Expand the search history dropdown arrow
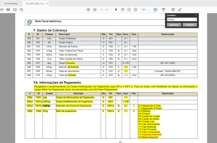217x143 pixels. pyautogui.click(x=195, y=19)
